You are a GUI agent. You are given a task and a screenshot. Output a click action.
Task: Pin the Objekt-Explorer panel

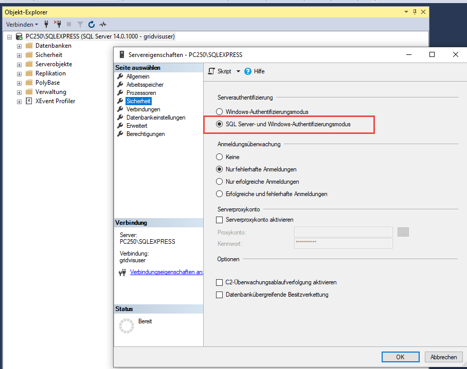[x=415, y=11]
